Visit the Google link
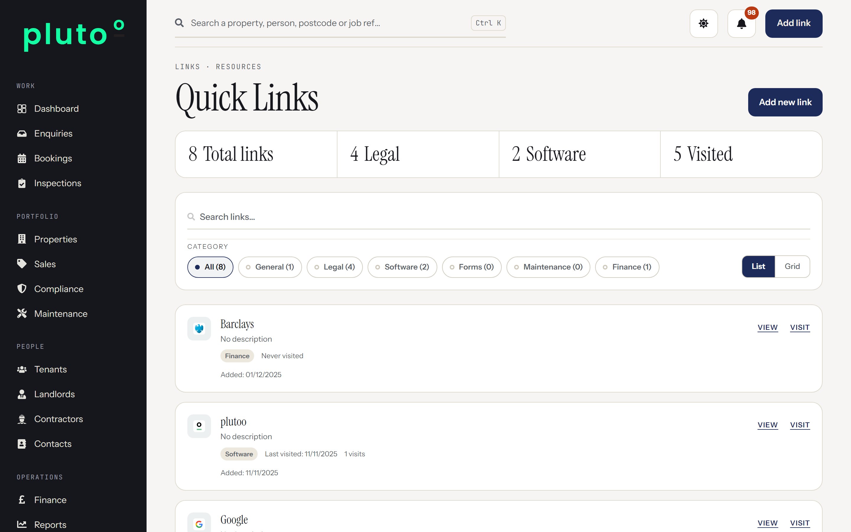The image size is (851, 532). tap(800, 523)
